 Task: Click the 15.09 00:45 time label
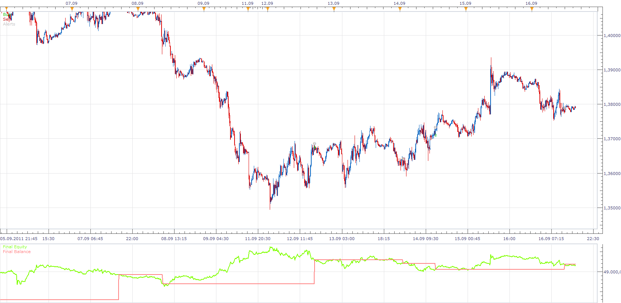click(467, 239)
